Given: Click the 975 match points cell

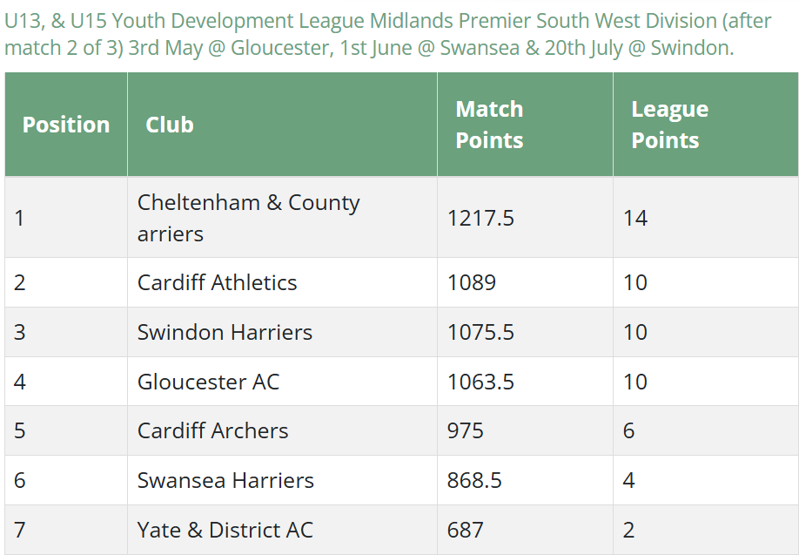Looking at the screenshot, I should [525, 430].
